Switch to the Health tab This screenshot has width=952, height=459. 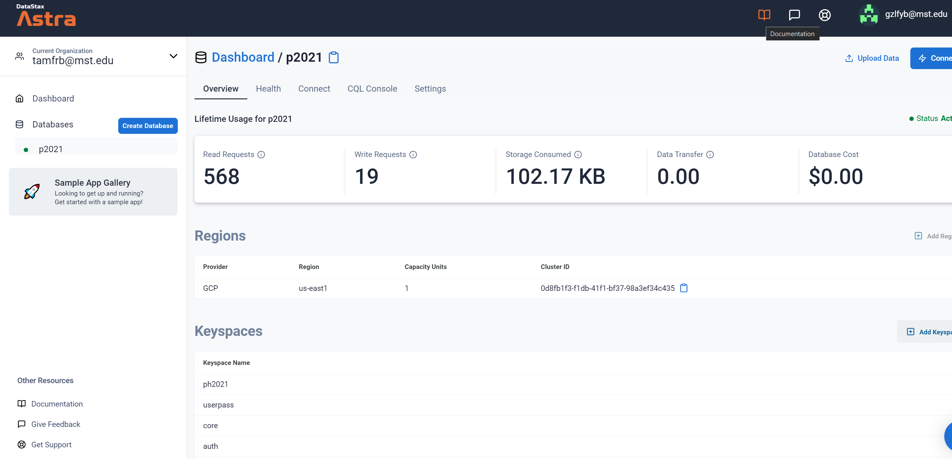tap(268, 89)
